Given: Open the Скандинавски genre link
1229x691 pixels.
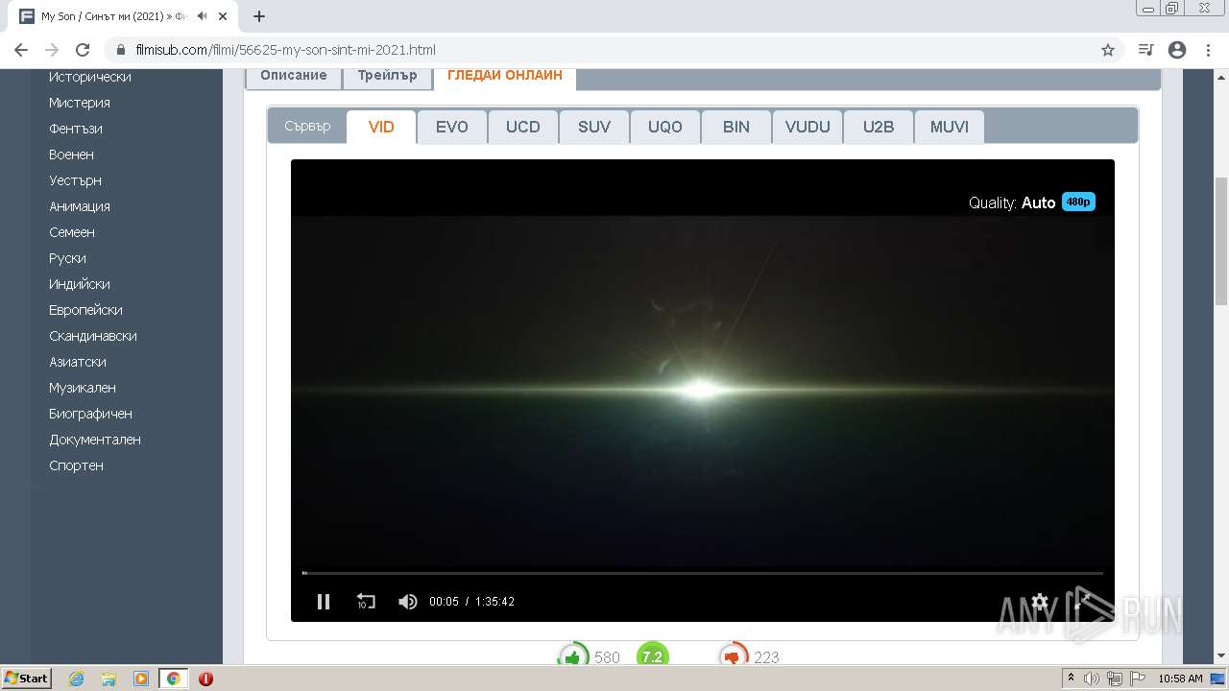Looking at the screenshot, I should pyautogui.click(x=93, y=336).
